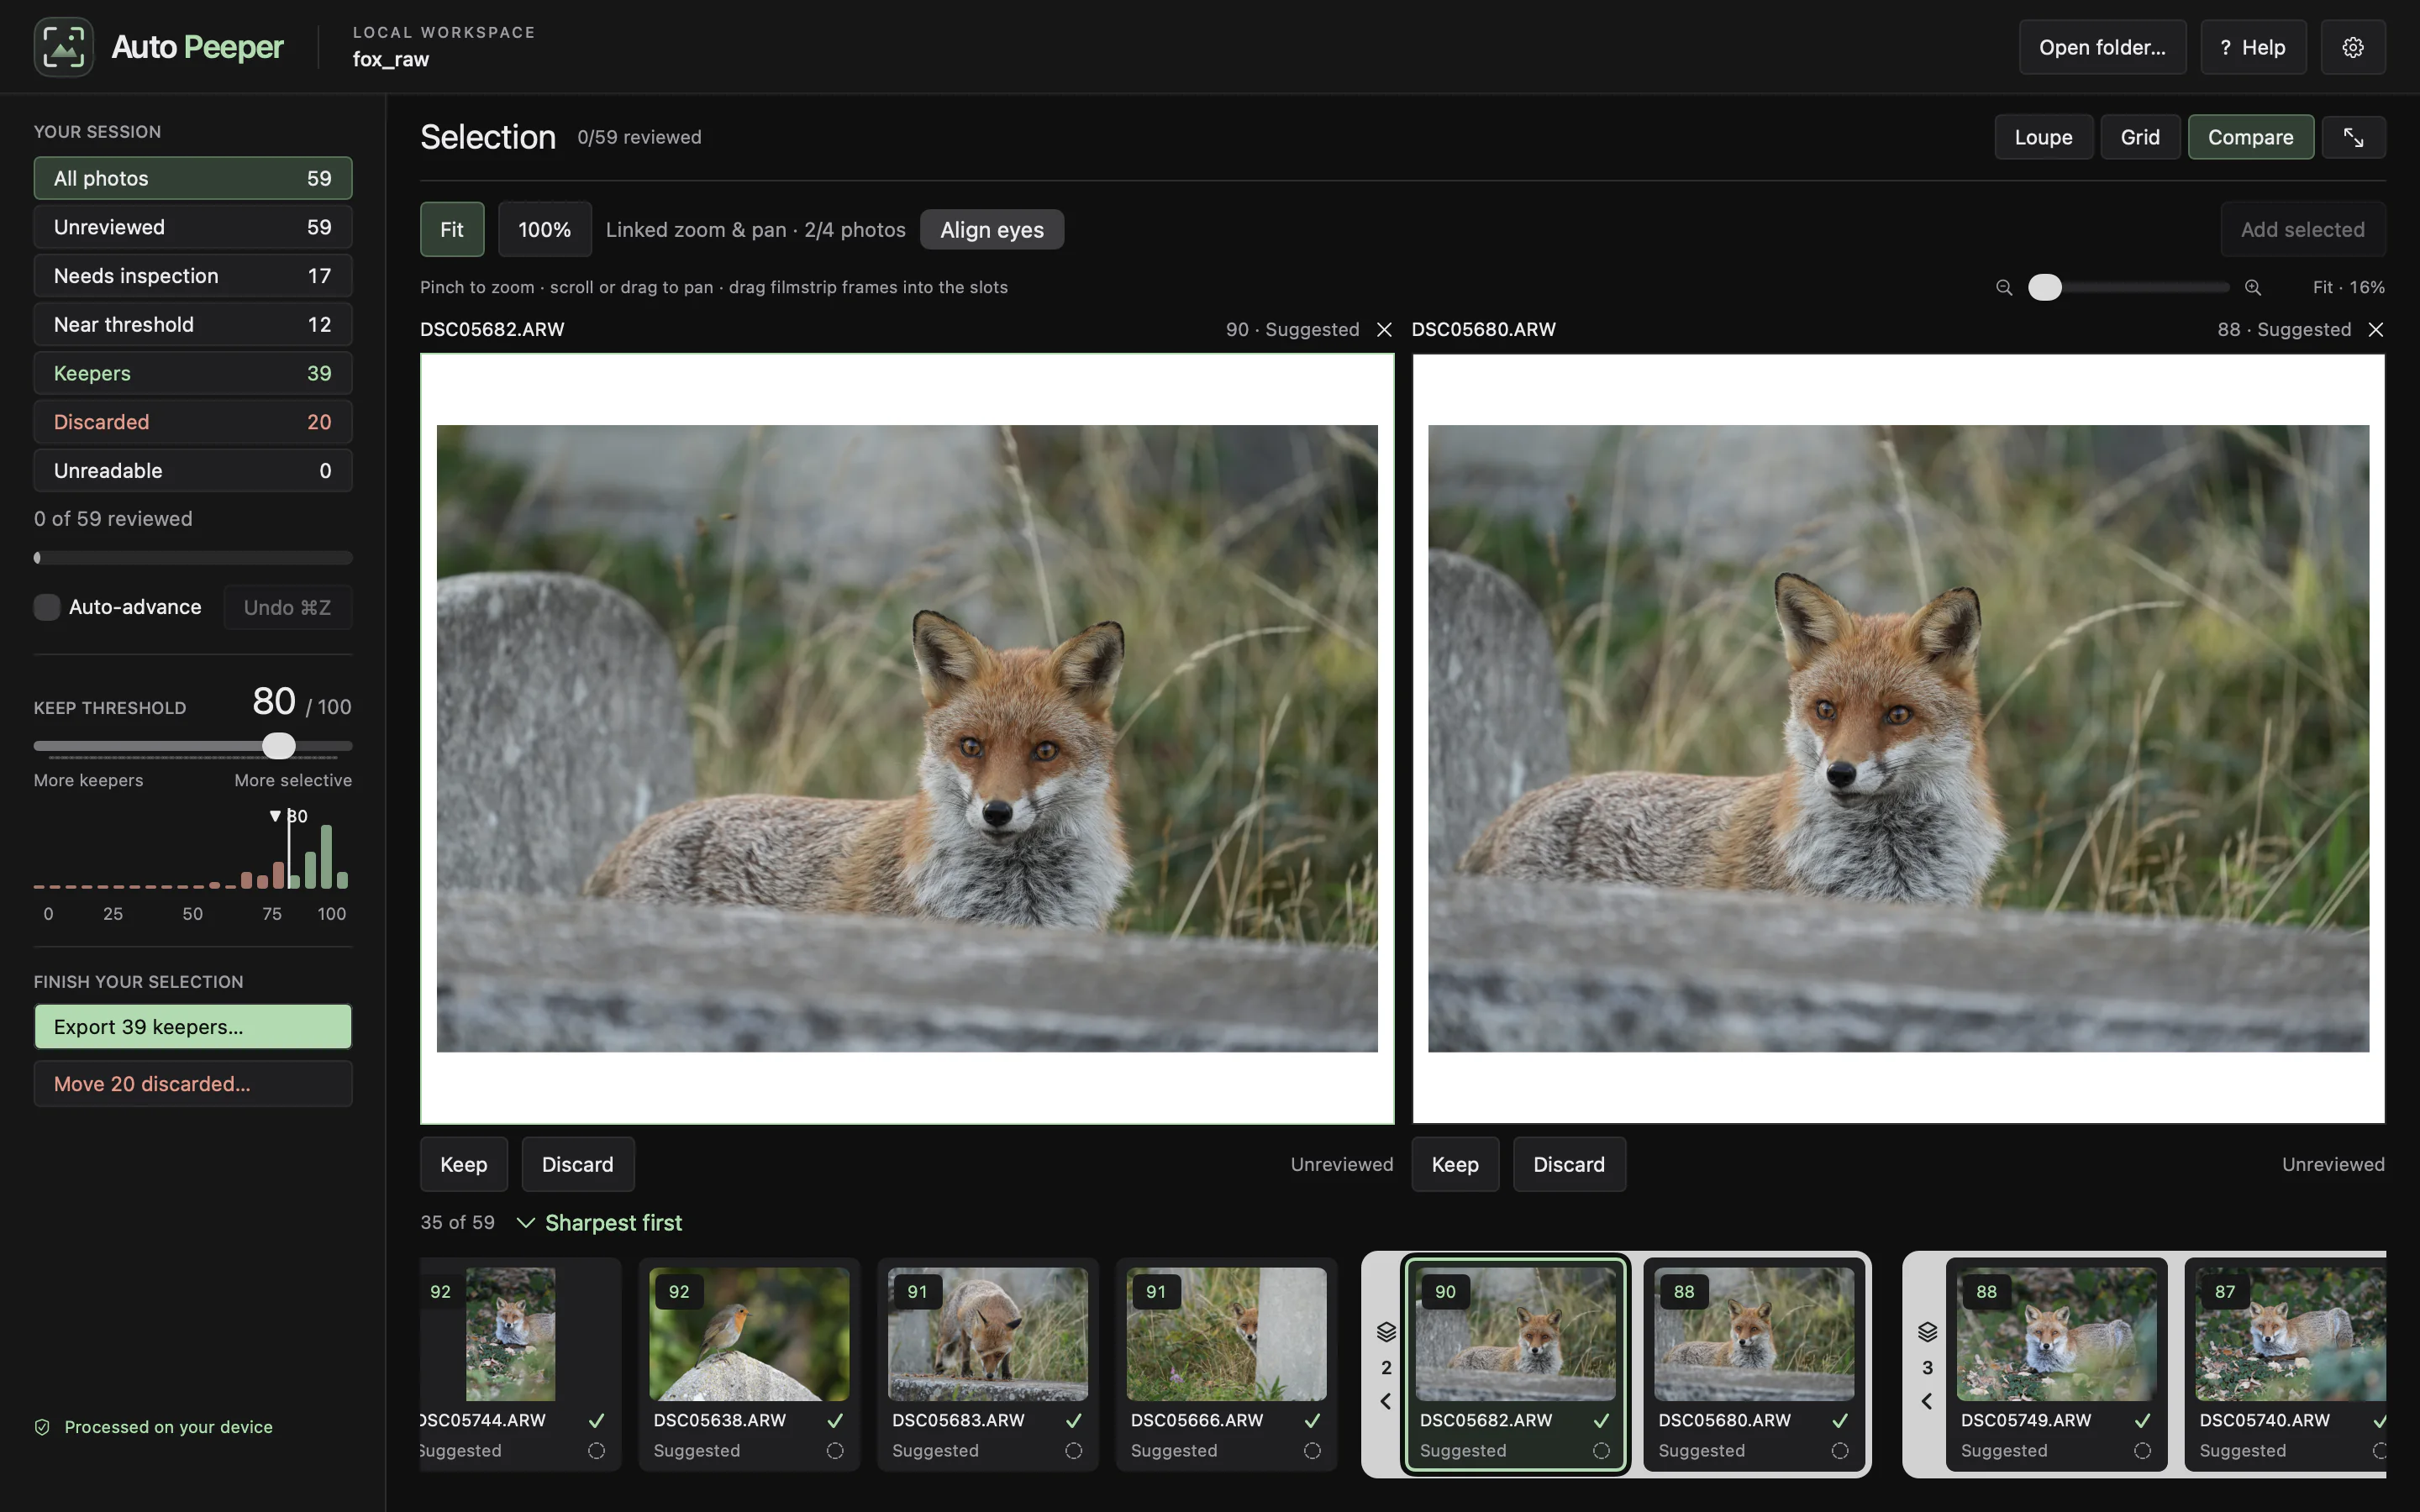Toggle the selection circle on DSC05666.ARW
2420x1512 pixels.
tap(1312, 1451)
